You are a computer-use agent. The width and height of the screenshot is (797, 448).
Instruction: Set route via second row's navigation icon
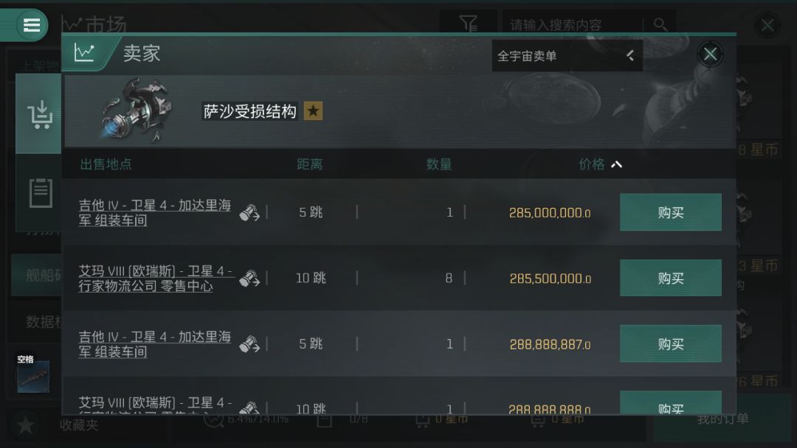249,279
